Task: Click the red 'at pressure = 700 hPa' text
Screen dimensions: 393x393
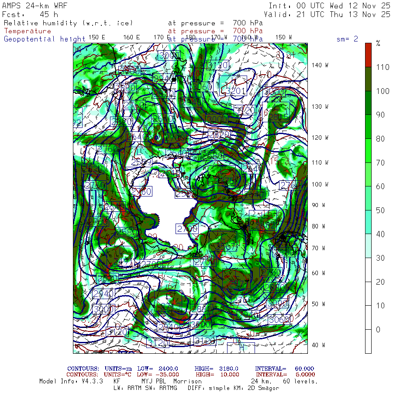Action: point(215,31)
